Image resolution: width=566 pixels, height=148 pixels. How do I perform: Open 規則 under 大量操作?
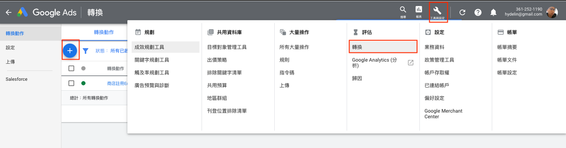pyautogui.click(x=285, y=60)
